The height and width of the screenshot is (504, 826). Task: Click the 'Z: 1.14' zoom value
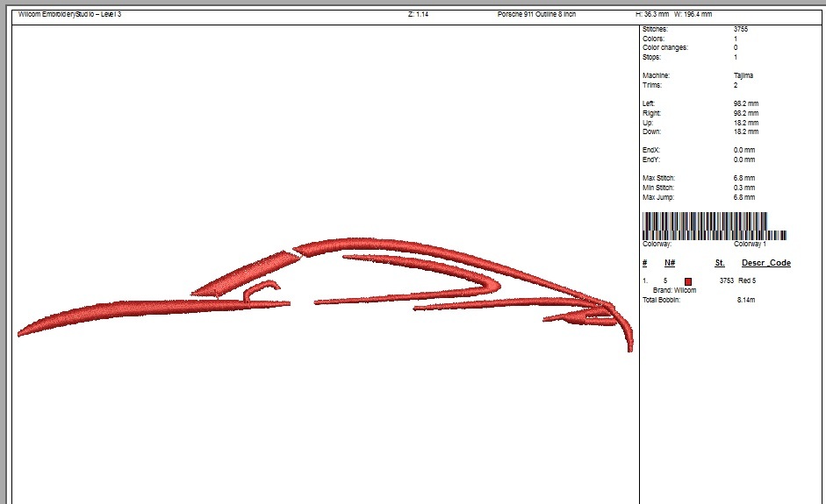(x=418, y=14)
